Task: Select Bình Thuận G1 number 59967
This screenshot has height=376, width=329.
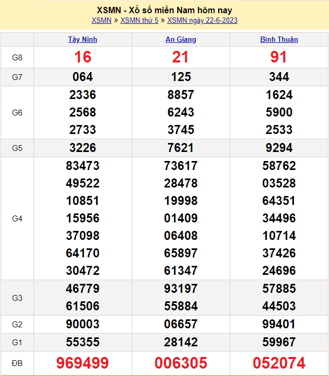Action: tap(279, 342)
